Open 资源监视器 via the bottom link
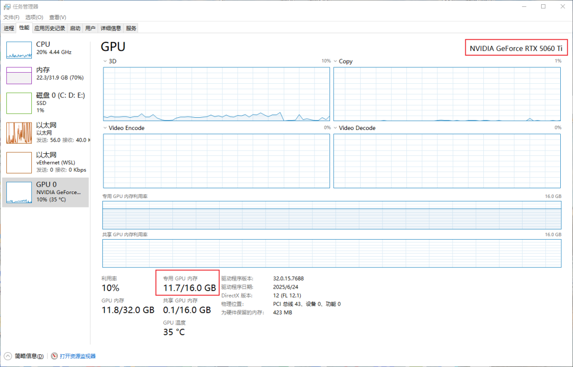Screen dimensions: 573x367 (x=77, y=356)
